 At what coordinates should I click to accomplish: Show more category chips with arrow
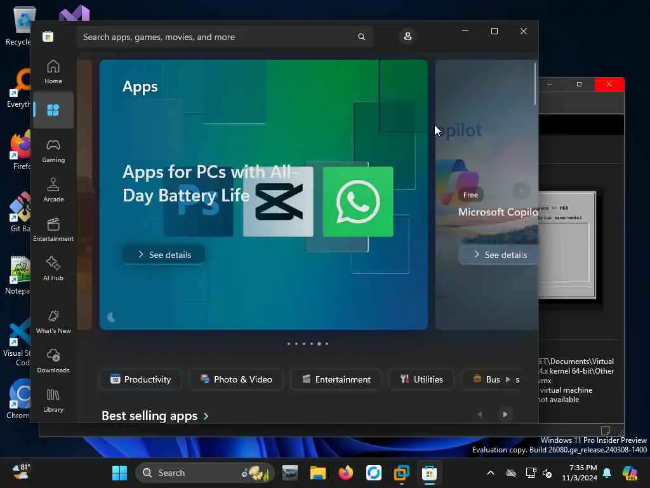click(507, 379)
